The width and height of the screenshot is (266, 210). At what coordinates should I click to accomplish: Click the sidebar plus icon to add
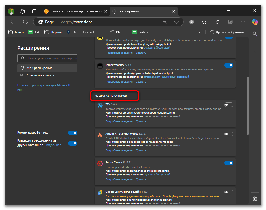pos(255,52)
